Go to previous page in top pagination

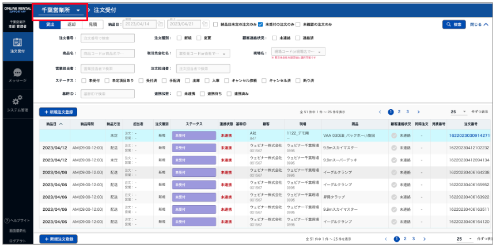point(380,112)
